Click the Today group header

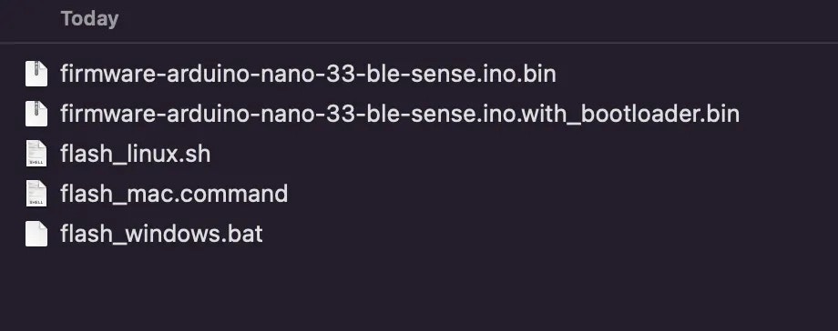coord(89,19)
